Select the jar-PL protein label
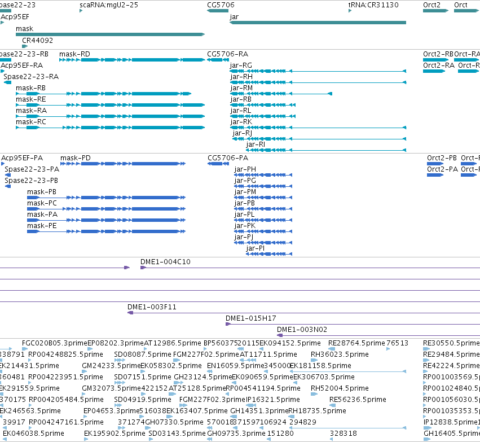480x442 pixels. pos(244,215)
